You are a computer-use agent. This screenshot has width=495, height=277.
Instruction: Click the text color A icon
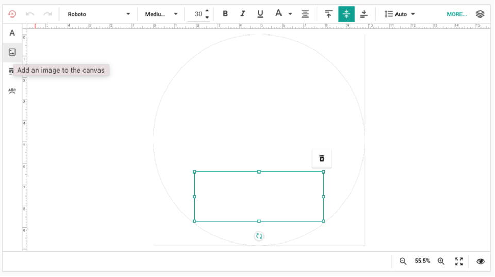point(278,13)
